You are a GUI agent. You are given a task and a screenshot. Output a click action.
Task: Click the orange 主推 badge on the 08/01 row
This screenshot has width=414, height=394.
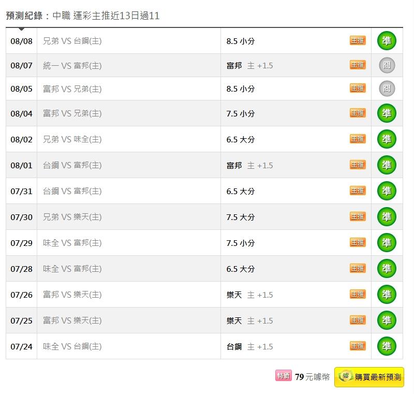click(358, 165)
